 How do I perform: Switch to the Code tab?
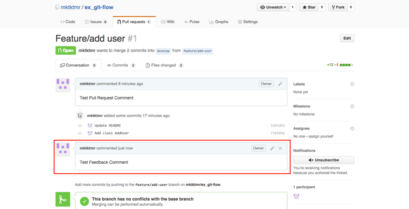pos(68,22)
